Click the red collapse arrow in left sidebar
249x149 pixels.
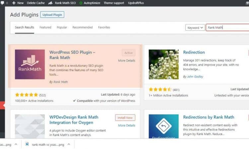pos(2,105)
